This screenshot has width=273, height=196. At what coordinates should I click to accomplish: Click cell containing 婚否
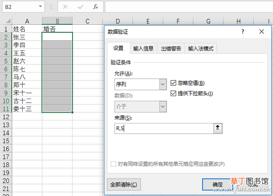(57, 29)
